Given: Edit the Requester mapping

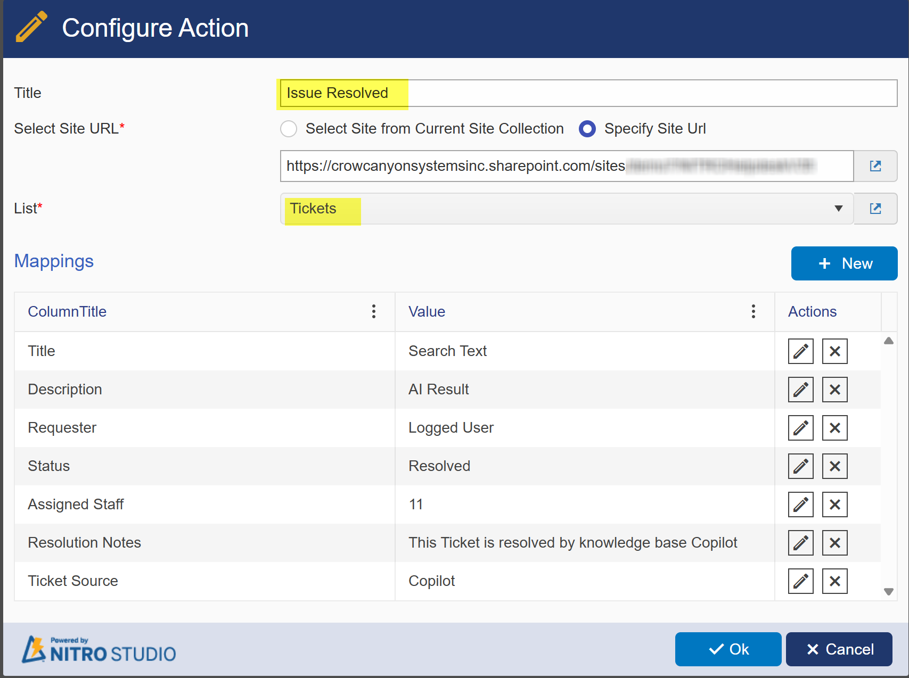Looking at the screenshot, I should pyautogui.click(x=800, y=428).
